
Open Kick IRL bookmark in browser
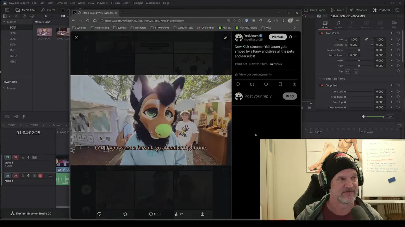[225, 28]
